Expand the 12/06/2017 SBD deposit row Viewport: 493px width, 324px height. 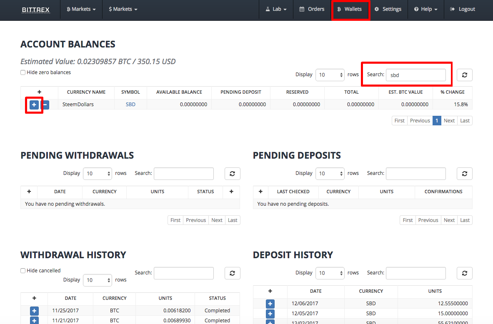(x=270, y=304)
